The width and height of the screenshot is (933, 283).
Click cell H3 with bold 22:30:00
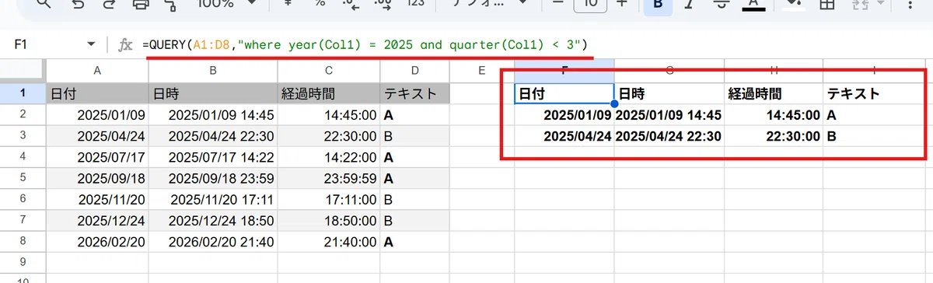(774, 135)
